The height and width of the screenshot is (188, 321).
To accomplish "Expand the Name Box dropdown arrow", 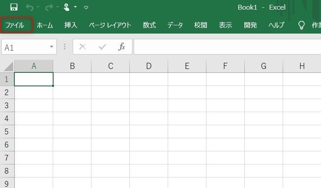I will (52, 47).
